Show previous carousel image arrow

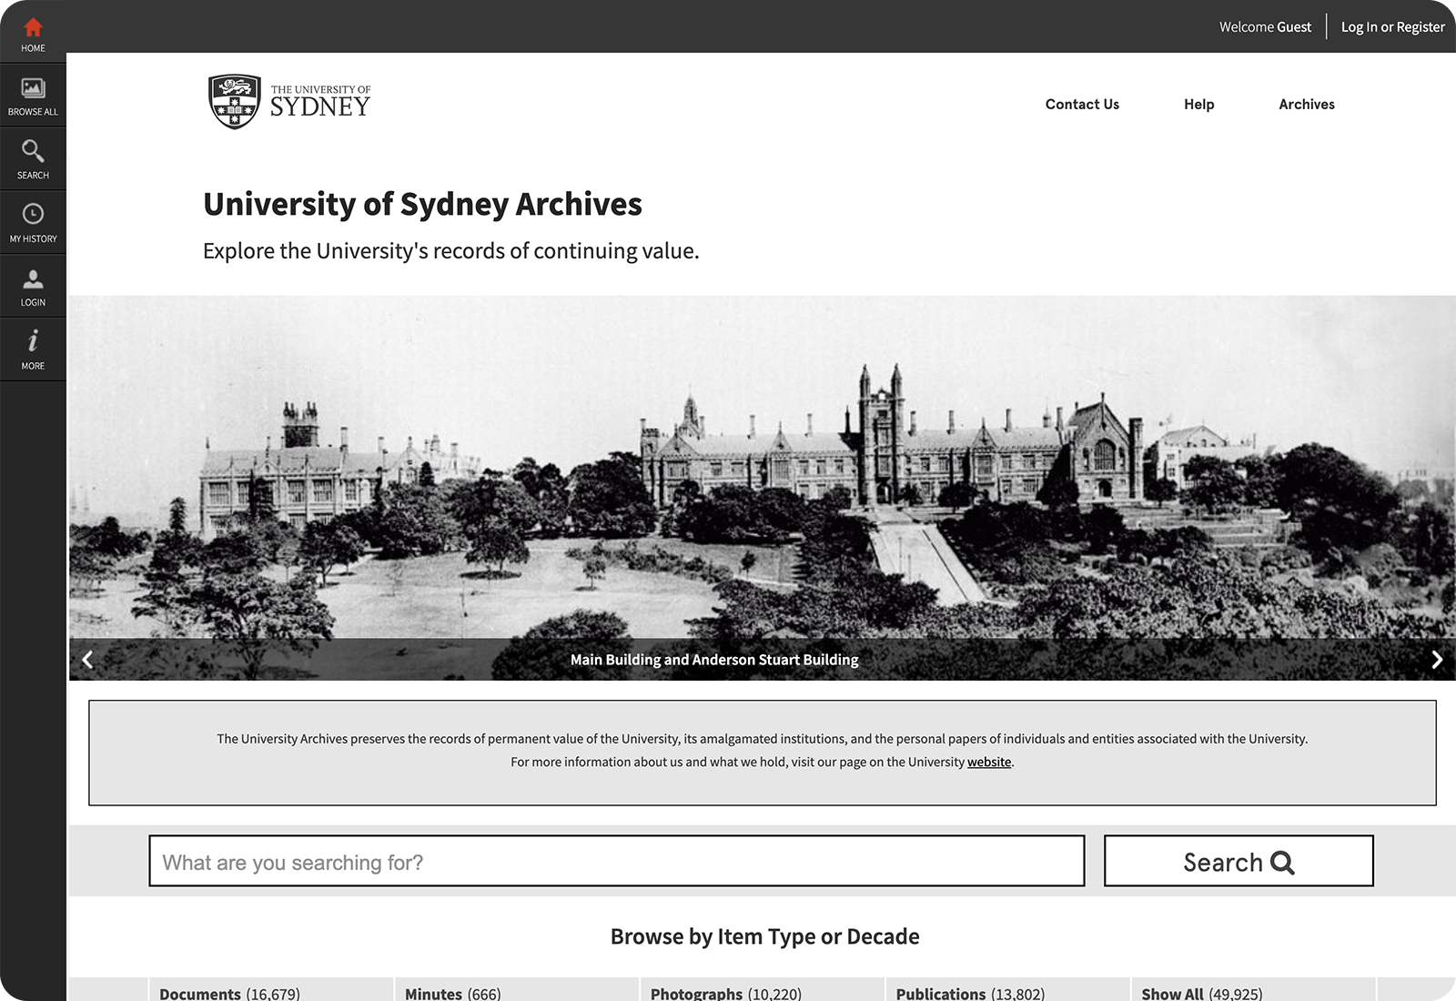[x=87, y=660]
